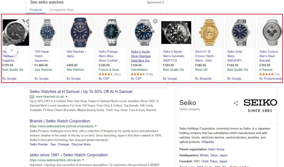Click By CSP under Seiko Presage
Screen dimensions: 284x167
tap(104, 79)
